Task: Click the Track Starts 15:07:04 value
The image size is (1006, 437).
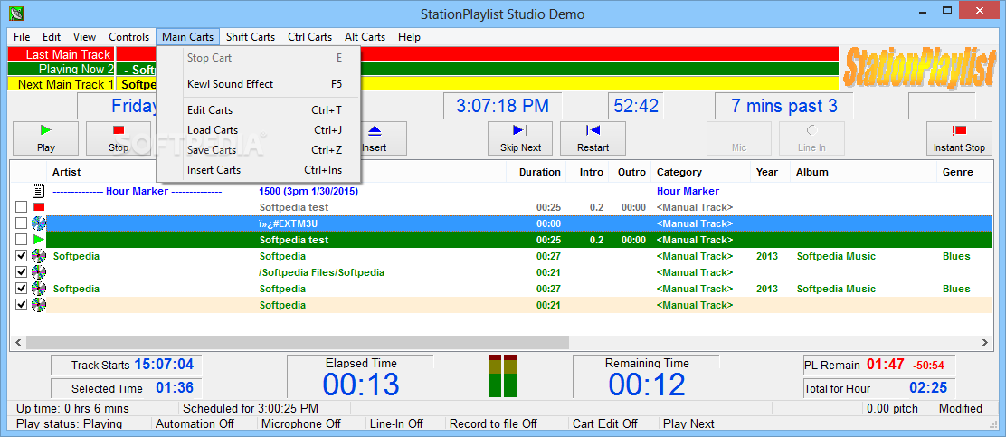Action: (164, 365)
